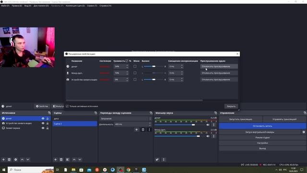
Task: Click Свойства button for selected source
Action: pyautogui.click(x=42, y=106)
